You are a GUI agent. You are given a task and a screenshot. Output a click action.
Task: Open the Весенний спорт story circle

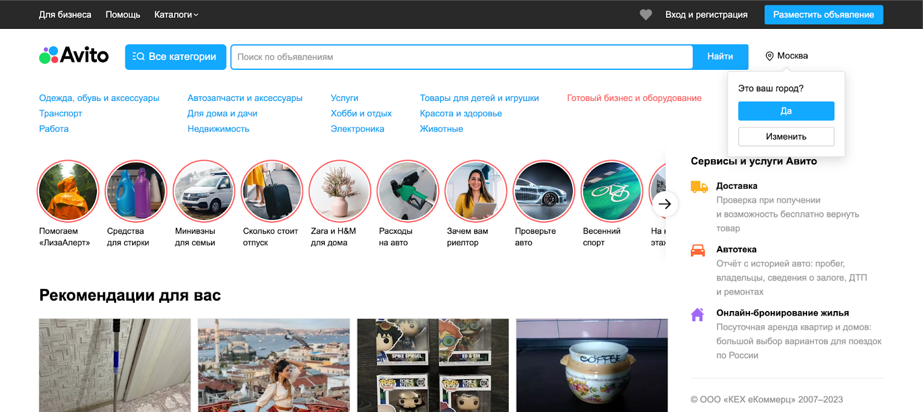point(612,191)
